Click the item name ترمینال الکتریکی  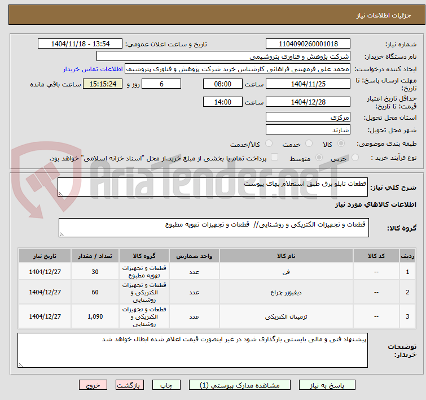[x=286, y=316]
